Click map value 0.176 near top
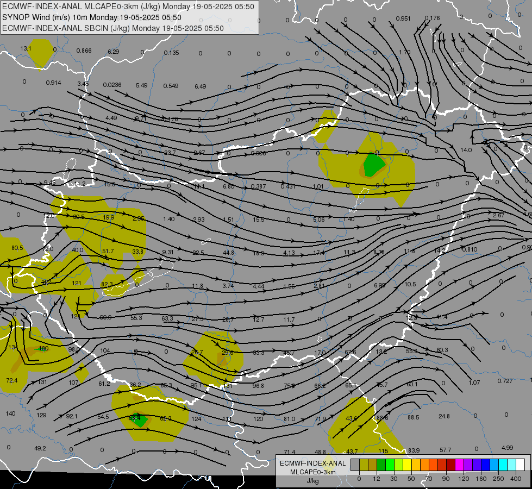This screenshot has width=532, height=489. point(432,18)
